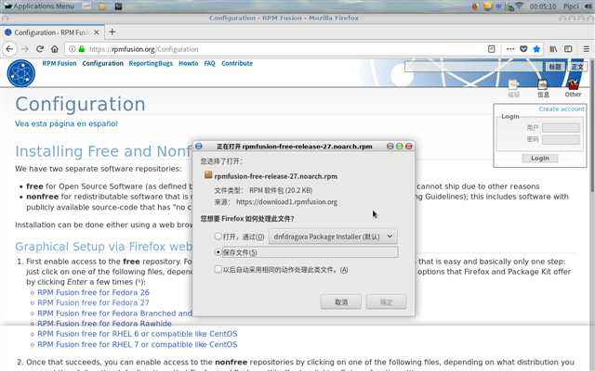Click the Login button on the page

pyautogui.click(x=539, y=159)
